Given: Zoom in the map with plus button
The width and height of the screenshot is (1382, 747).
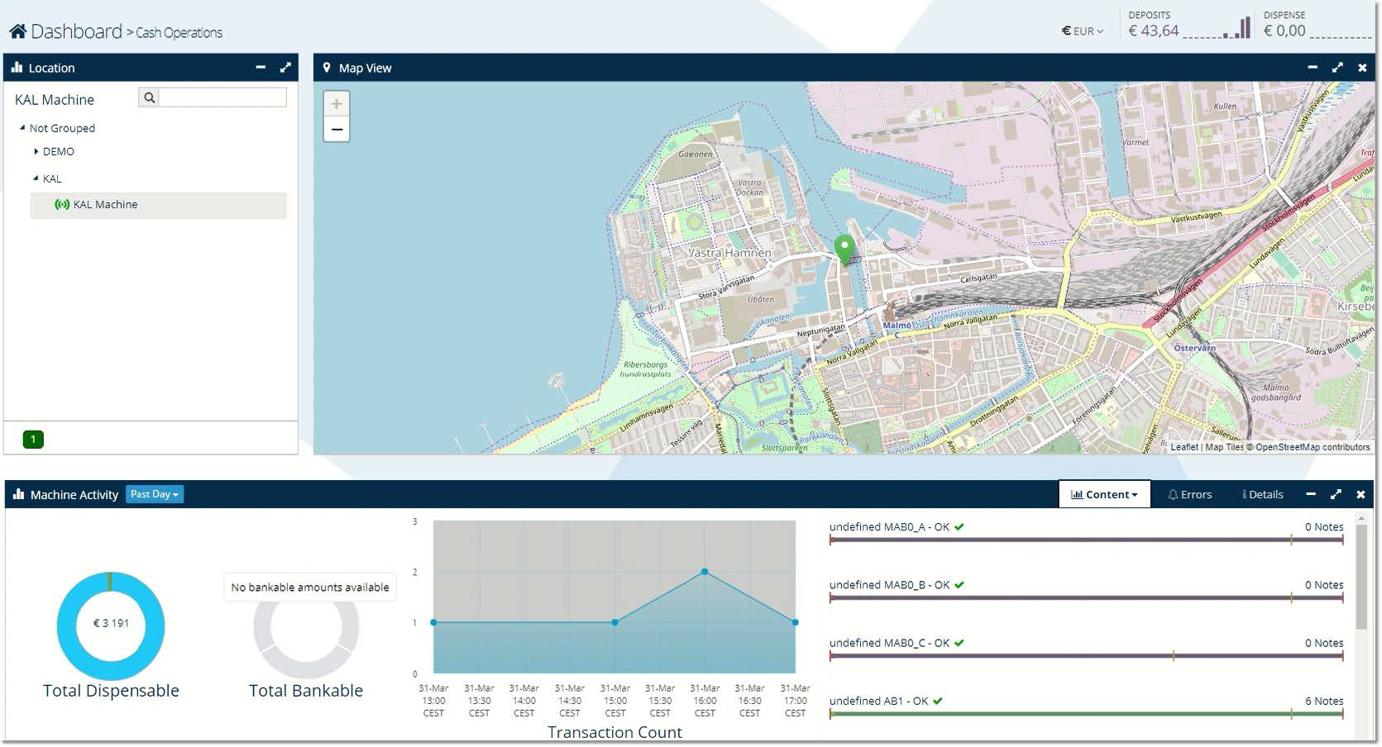Looking at the screenshot, I should tap(337, 104).
